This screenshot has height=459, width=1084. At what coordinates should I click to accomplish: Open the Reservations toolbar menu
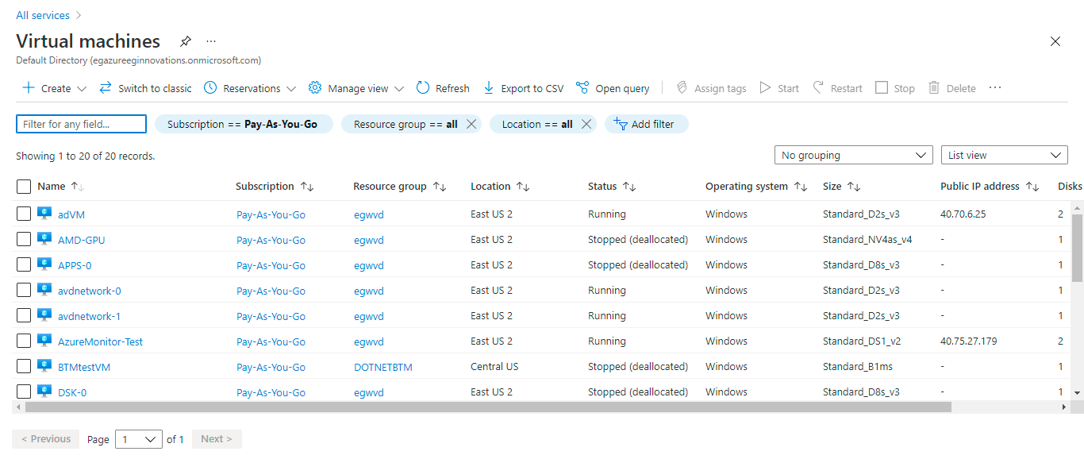tap(250, 88)
